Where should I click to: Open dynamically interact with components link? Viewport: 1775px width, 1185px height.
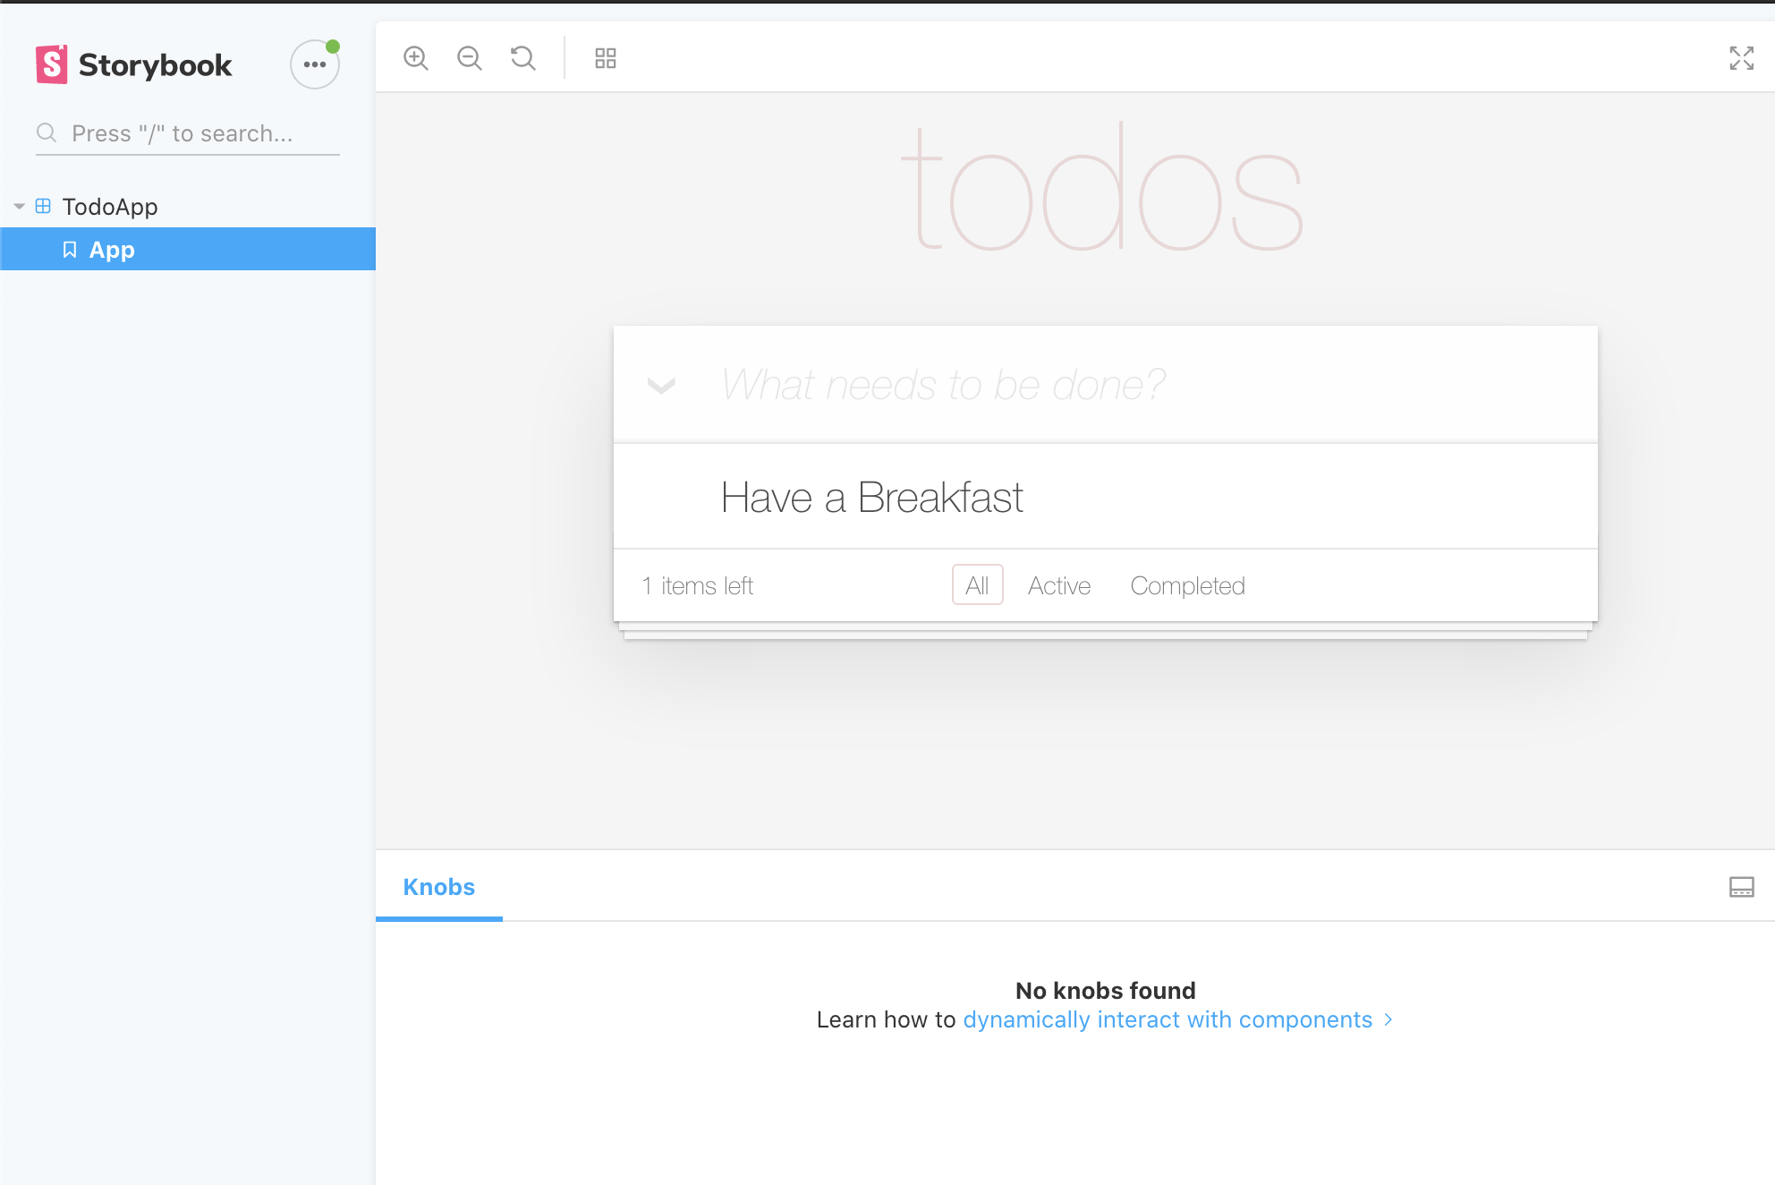[x=1168, y=1019]
